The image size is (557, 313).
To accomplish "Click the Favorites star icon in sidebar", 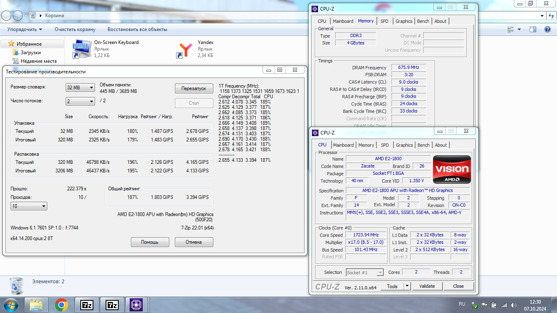I will click(x=11, y=44).
